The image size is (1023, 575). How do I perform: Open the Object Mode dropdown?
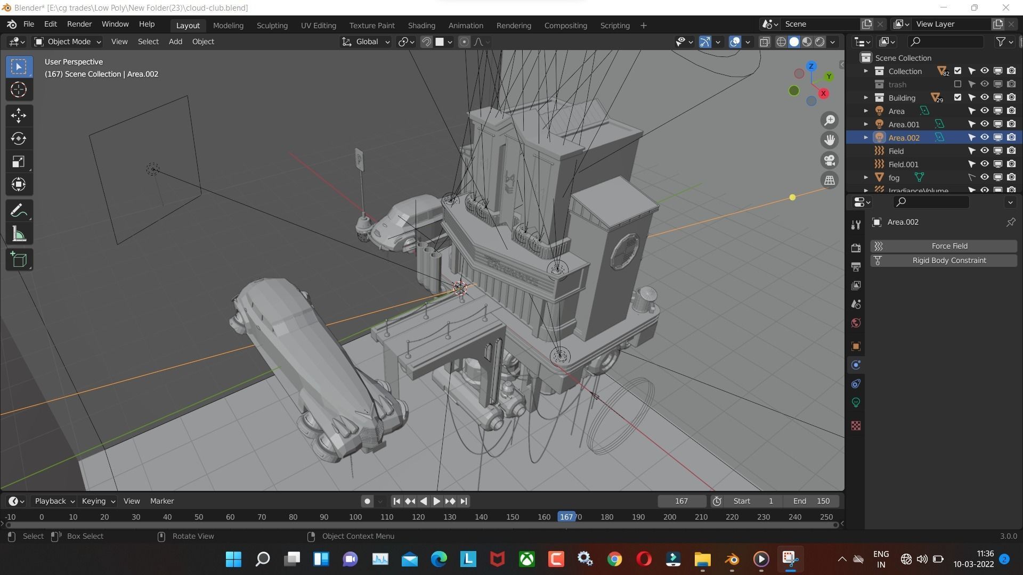tap(67, 42)
